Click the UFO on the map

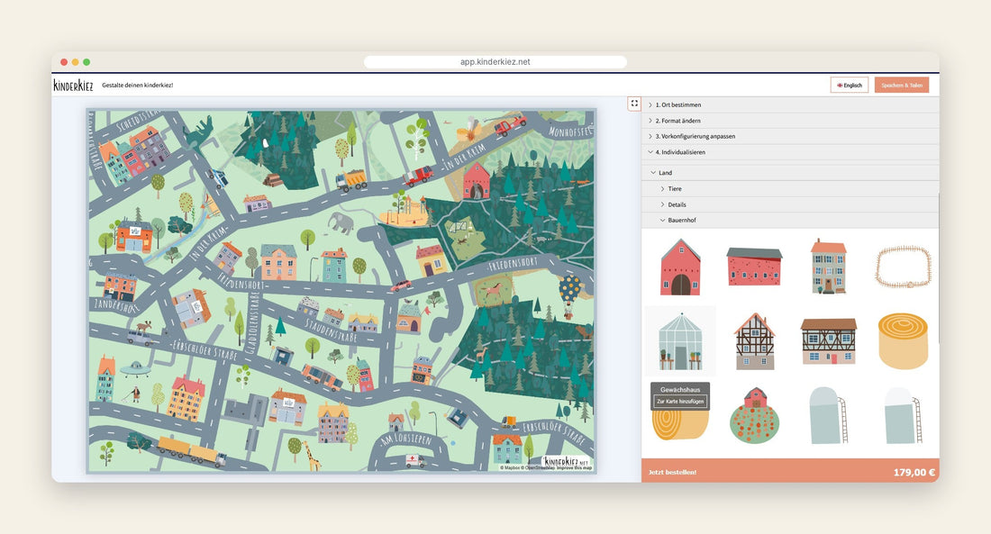[x=134, y=369]
